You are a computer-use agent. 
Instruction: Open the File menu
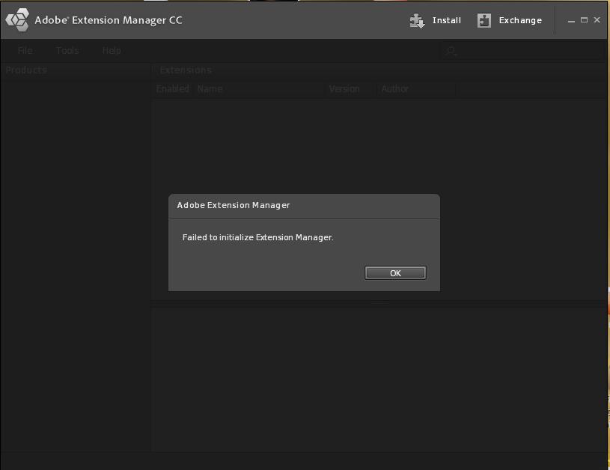pos(25,51)
